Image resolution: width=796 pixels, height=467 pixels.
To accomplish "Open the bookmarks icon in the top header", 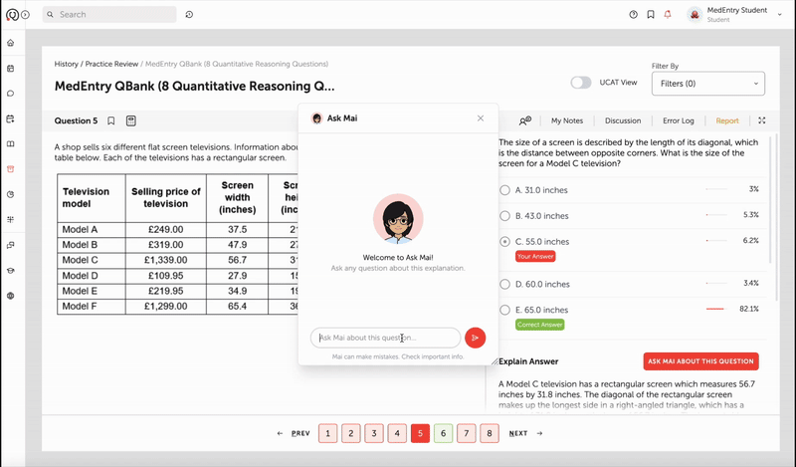I will point(651,15).
